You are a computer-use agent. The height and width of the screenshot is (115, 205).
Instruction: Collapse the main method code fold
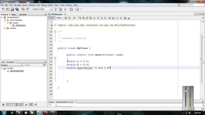pyautogui.click(x=55, y=58)
